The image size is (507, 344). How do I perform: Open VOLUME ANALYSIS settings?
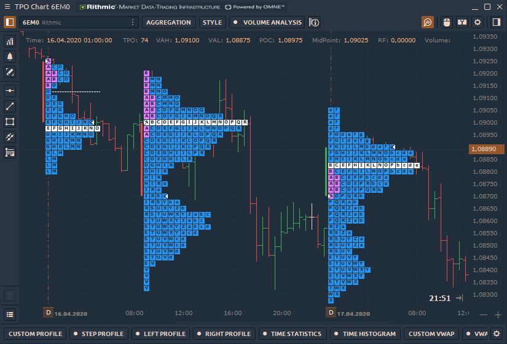(272, 22)
